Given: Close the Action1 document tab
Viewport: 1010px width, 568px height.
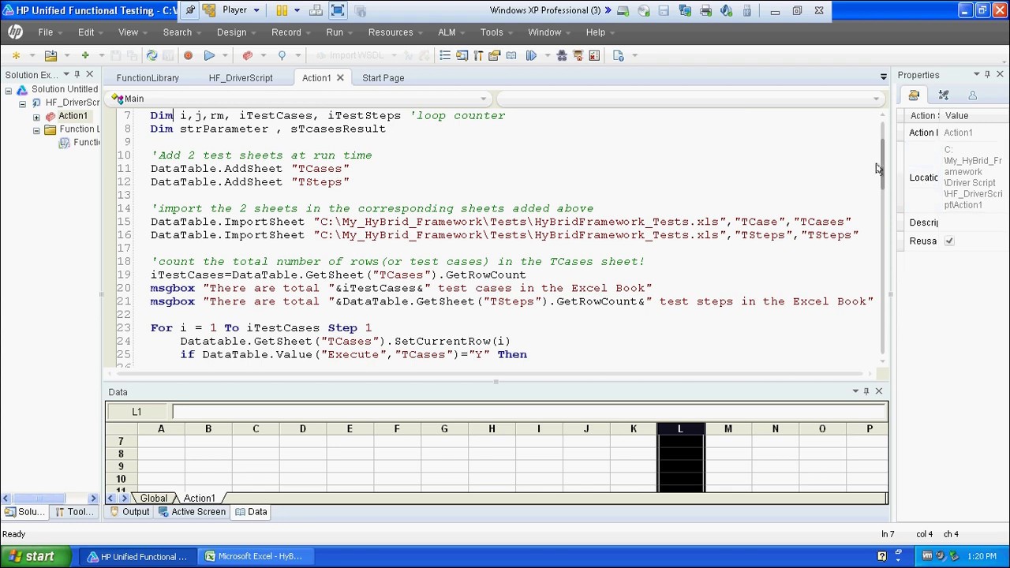Looking at the screenshot, I should pyautogui.click(x=340, y=78).
